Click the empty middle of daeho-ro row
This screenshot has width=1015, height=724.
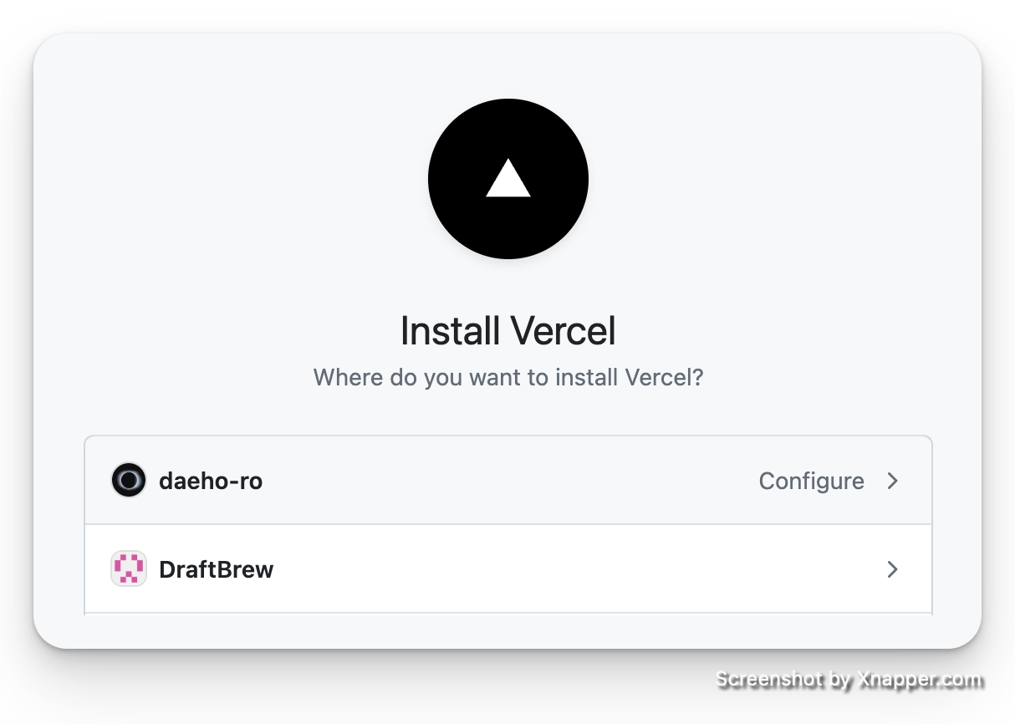coord(502,481)
